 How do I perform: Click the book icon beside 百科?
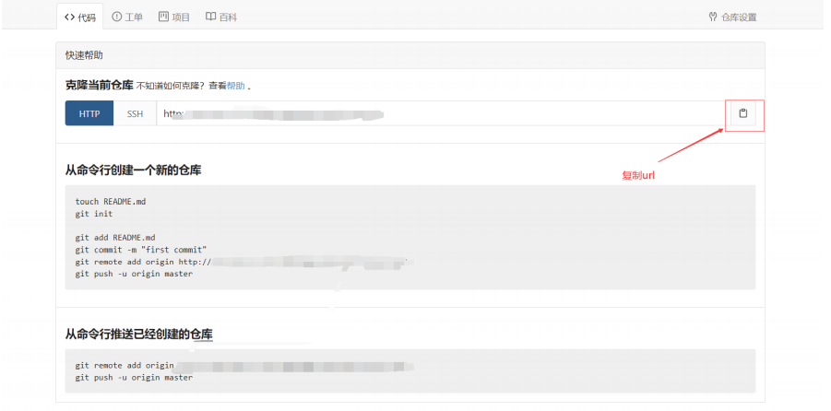click(210, 17)
